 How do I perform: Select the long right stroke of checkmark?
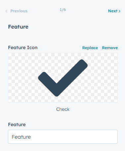[x=72, y=76]
